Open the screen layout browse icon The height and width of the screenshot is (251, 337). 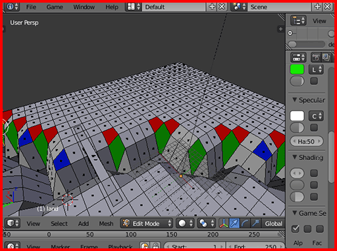tap(134, 7)
